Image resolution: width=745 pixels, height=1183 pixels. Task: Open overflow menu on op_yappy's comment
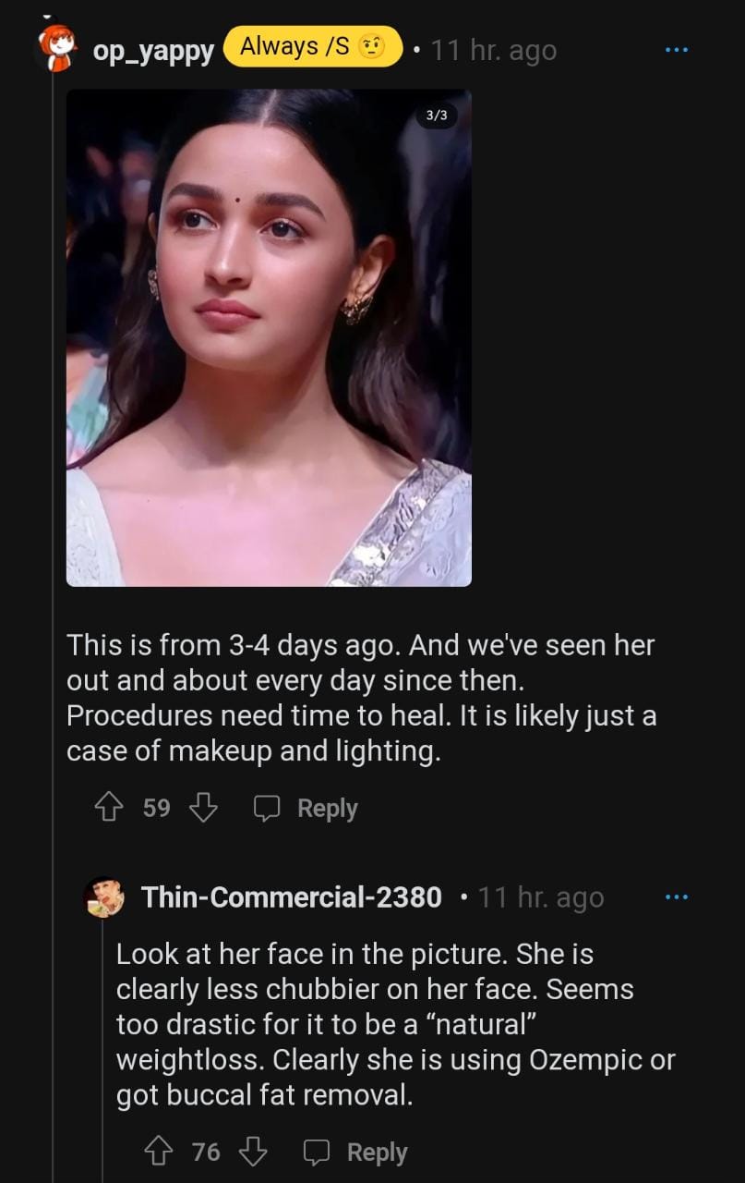coord(677,50)
